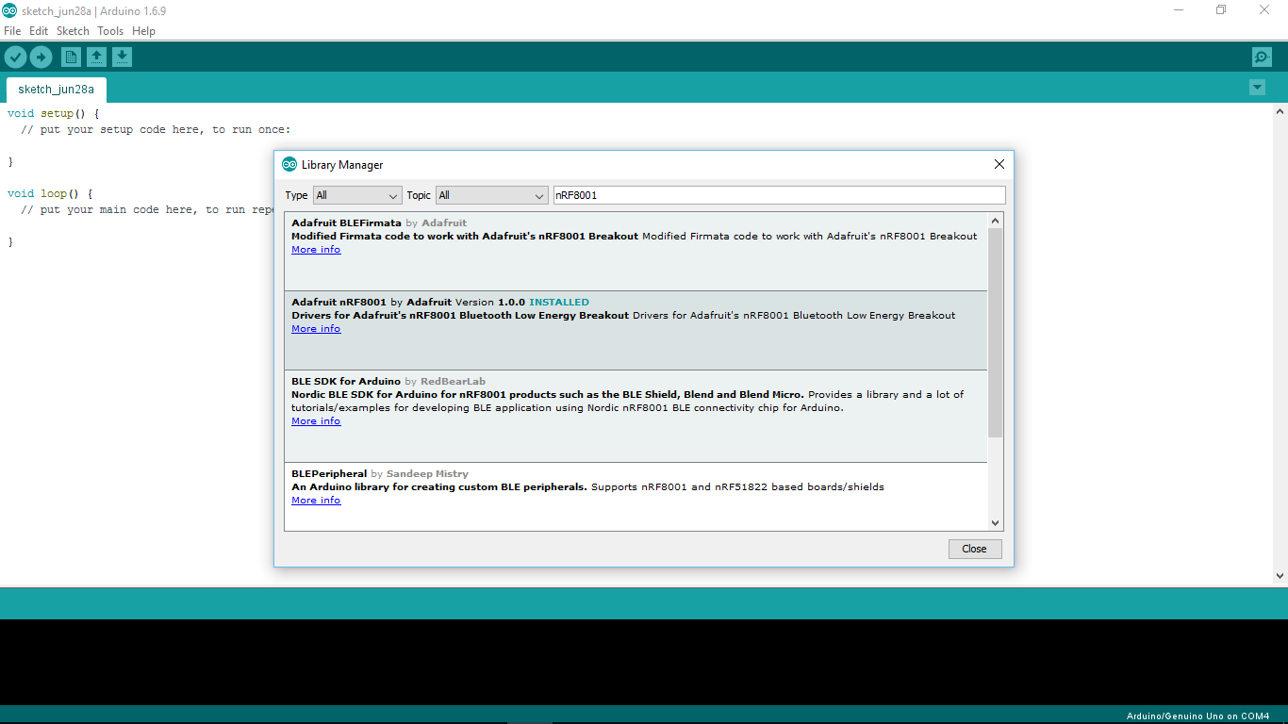1288x724 pixels.
Task: Expand the Type dropdown
Action: [x=357, y=195]
